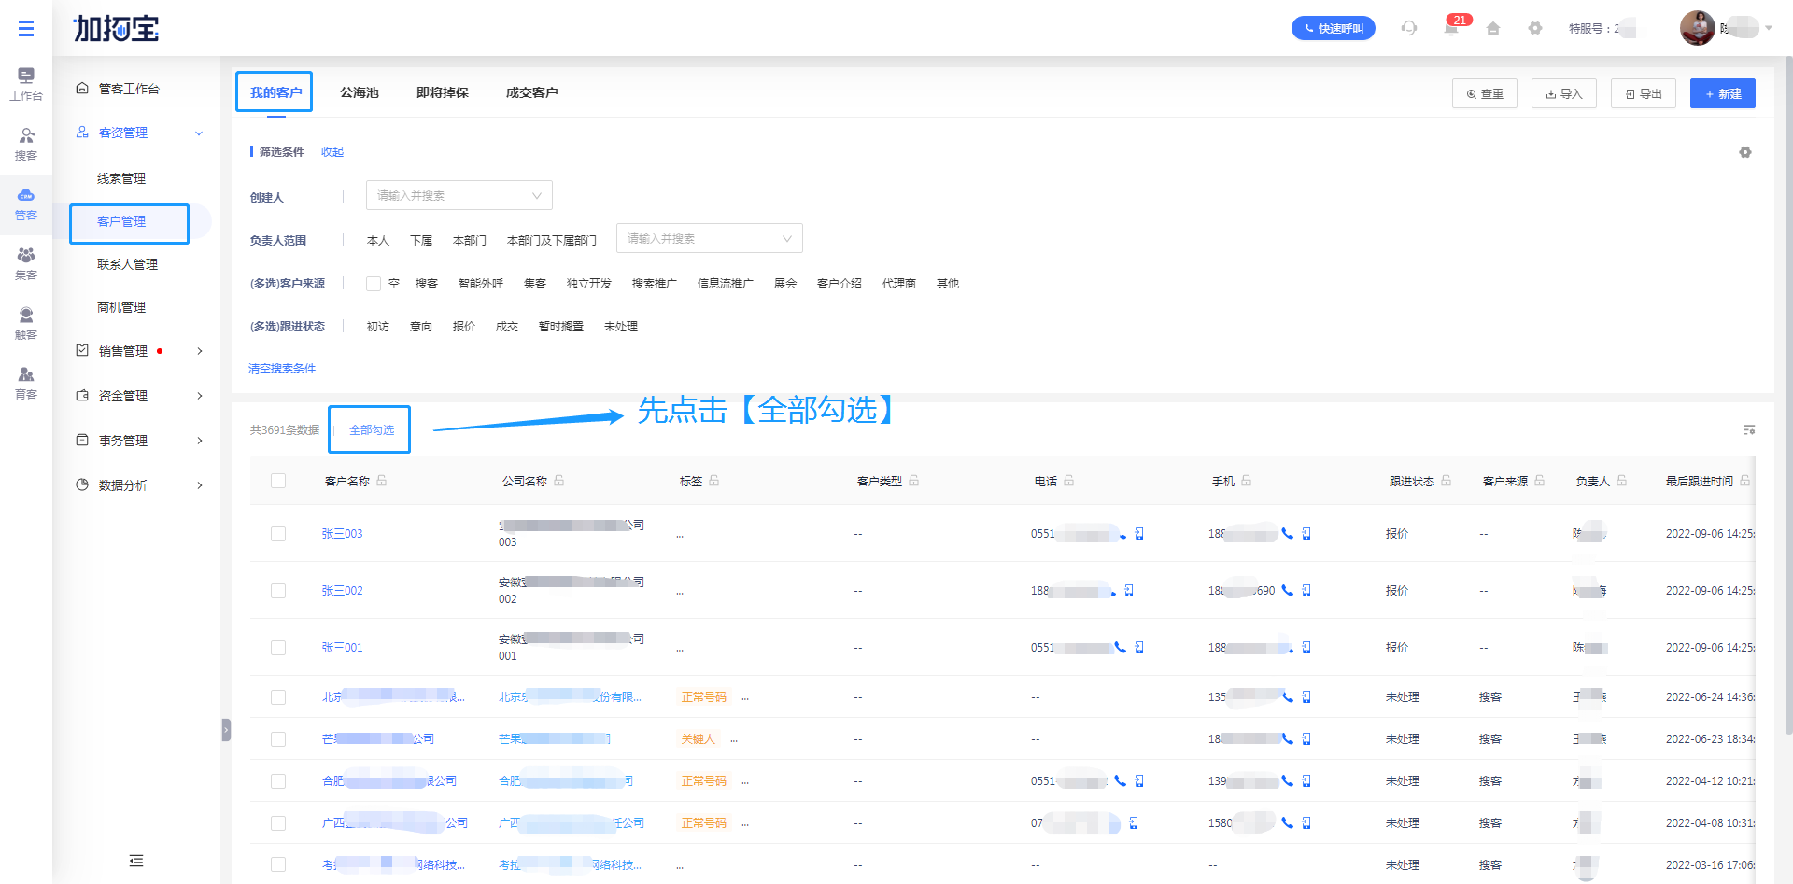Click the 新建 button
The height and width of the screenshot is (884, 1793).
pyautogui.click(x=1723, y=93)
